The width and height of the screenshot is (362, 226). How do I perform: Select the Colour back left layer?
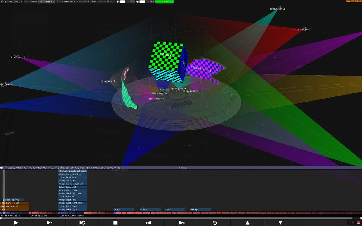(72, 197)
